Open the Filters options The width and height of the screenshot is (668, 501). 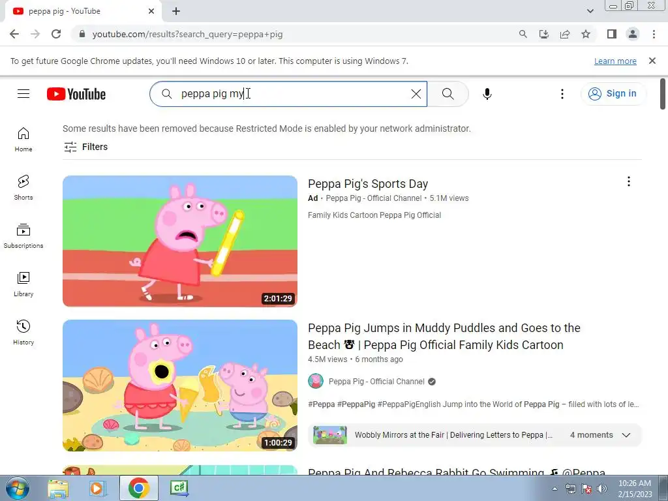(85, 147)
